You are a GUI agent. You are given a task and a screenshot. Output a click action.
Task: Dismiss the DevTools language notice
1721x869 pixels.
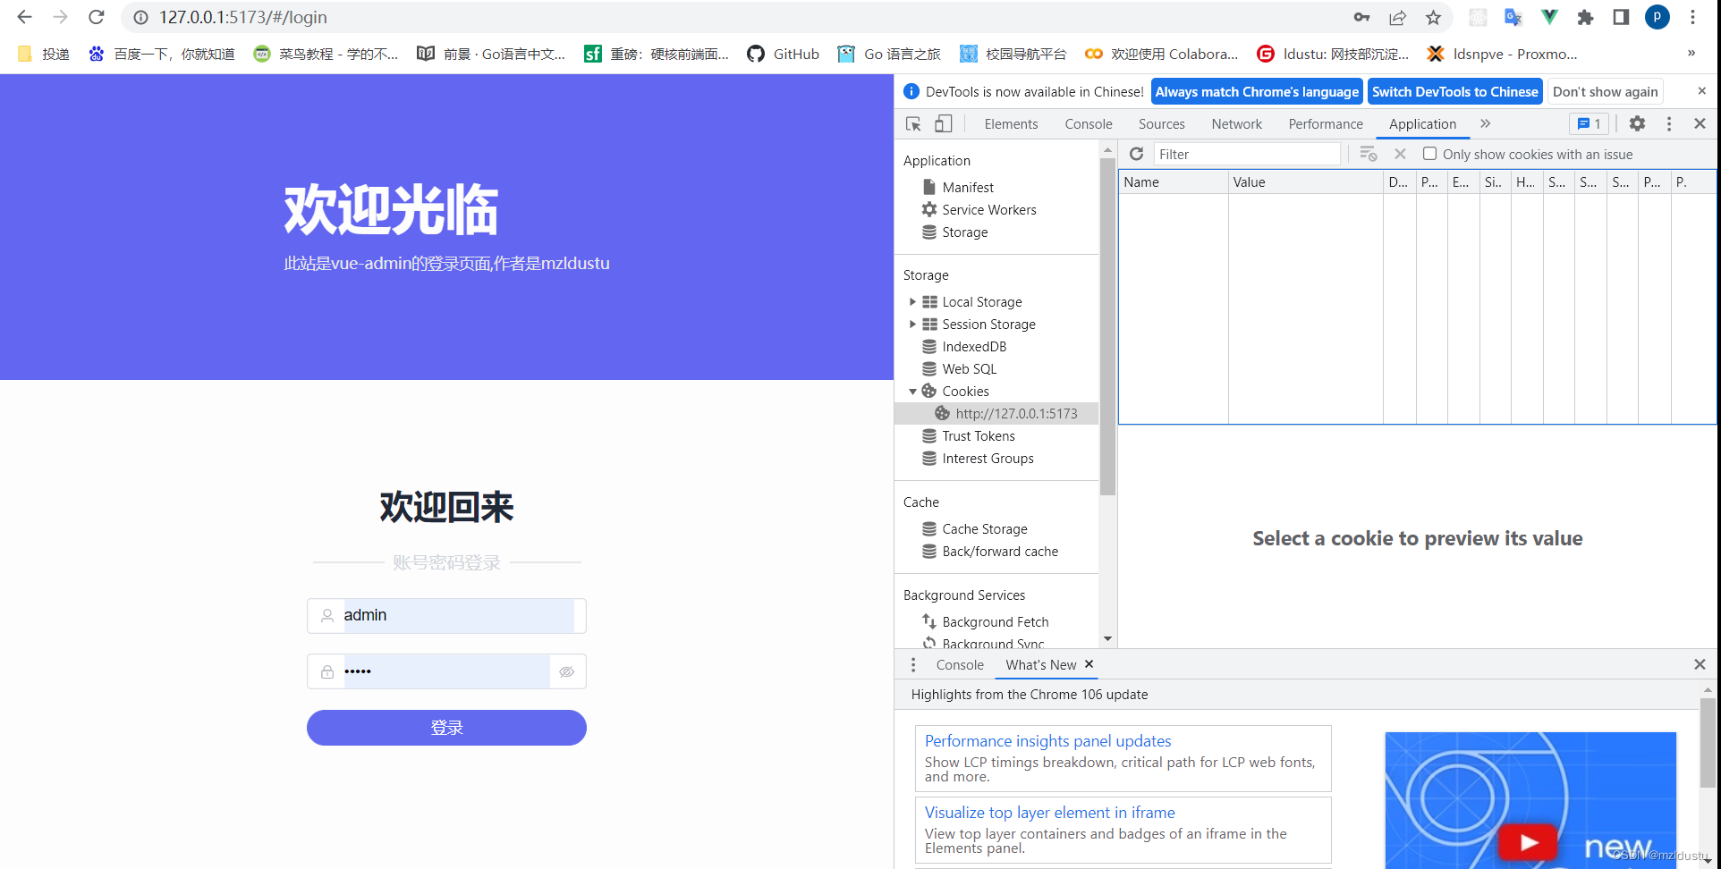1701,91
